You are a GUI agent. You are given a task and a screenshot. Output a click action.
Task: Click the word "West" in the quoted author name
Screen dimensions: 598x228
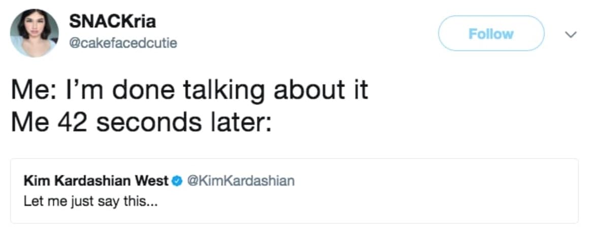click(x=155, y=180)
